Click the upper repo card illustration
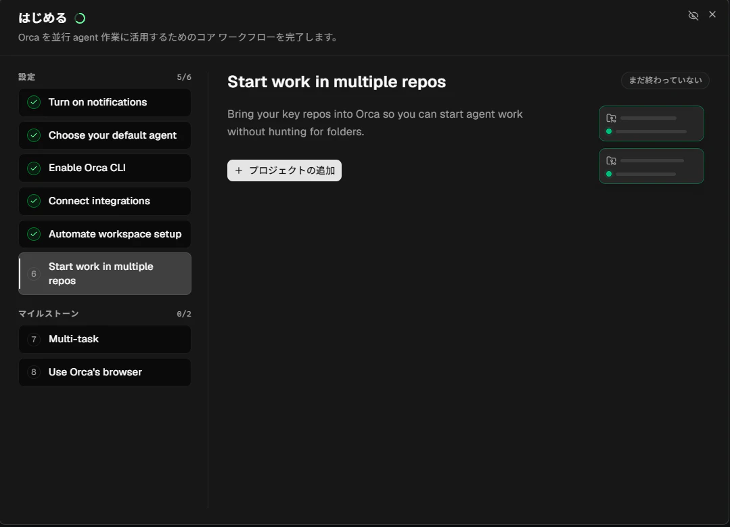 coord(652,123)
